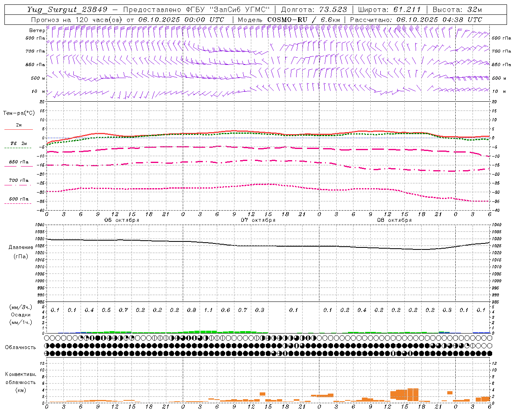Select the elevation text Высота: 32м

[457, 10]
